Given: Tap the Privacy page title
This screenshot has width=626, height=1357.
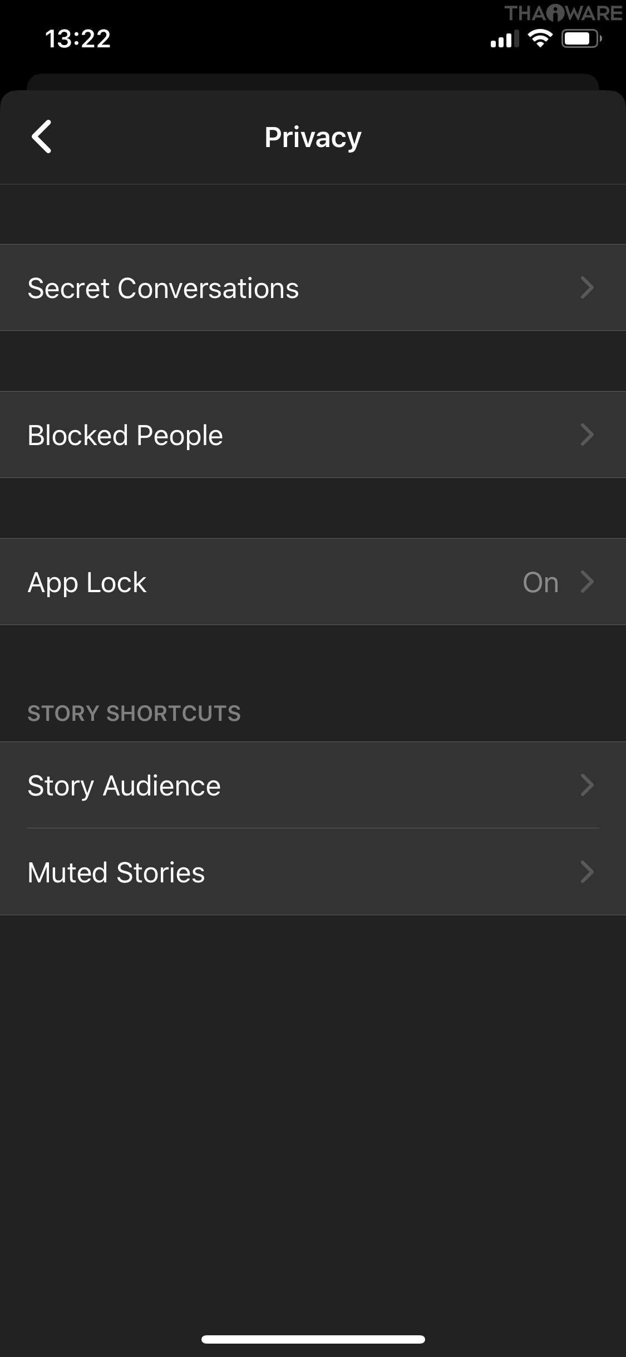Looking at the screenshot, I should point(313,137).
